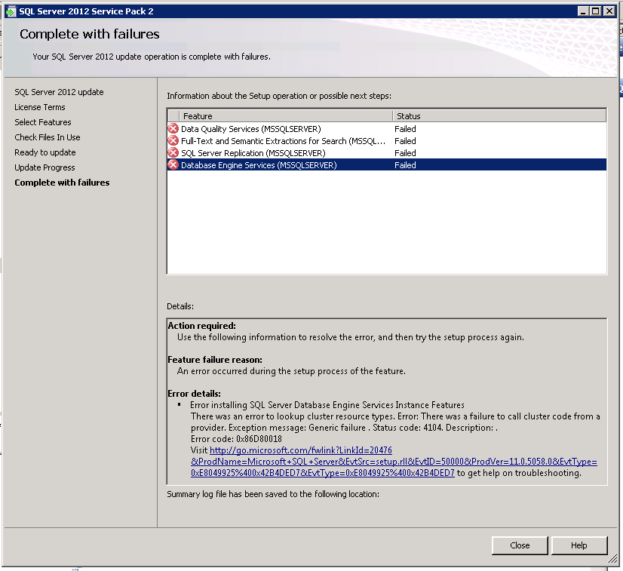Click the window resize grip corner
Screen dimensions: 623x571
click(612, 560)
